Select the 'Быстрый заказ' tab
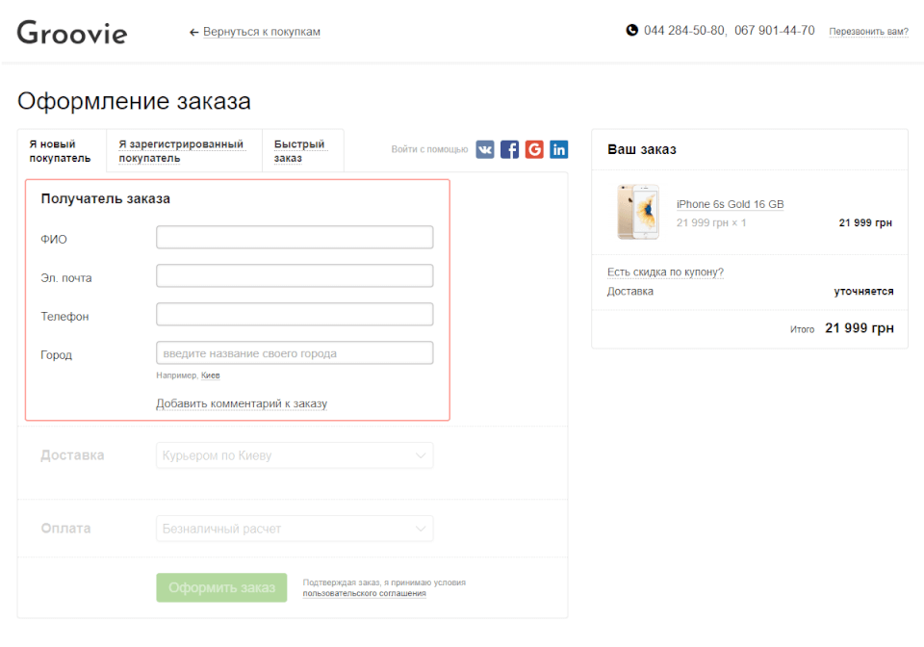Image resolution: width=924 pixels, height=647 pixels. (x=299, y=151)
